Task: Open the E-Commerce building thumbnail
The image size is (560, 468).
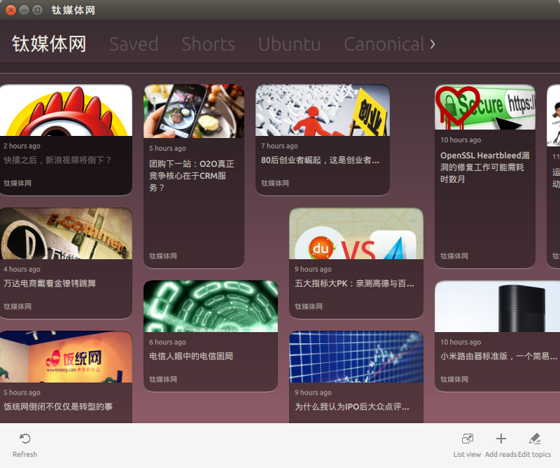Action: 66,233
